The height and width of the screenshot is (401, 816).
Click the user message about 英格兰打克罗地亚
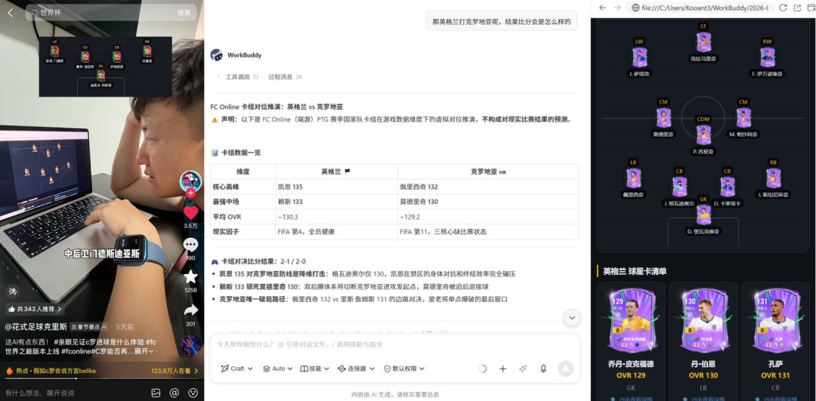[501, 22]
